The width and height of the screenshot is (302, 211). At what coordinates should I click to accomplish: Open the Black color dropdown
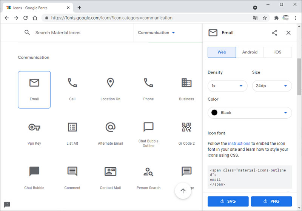click(x=250, y=113)
